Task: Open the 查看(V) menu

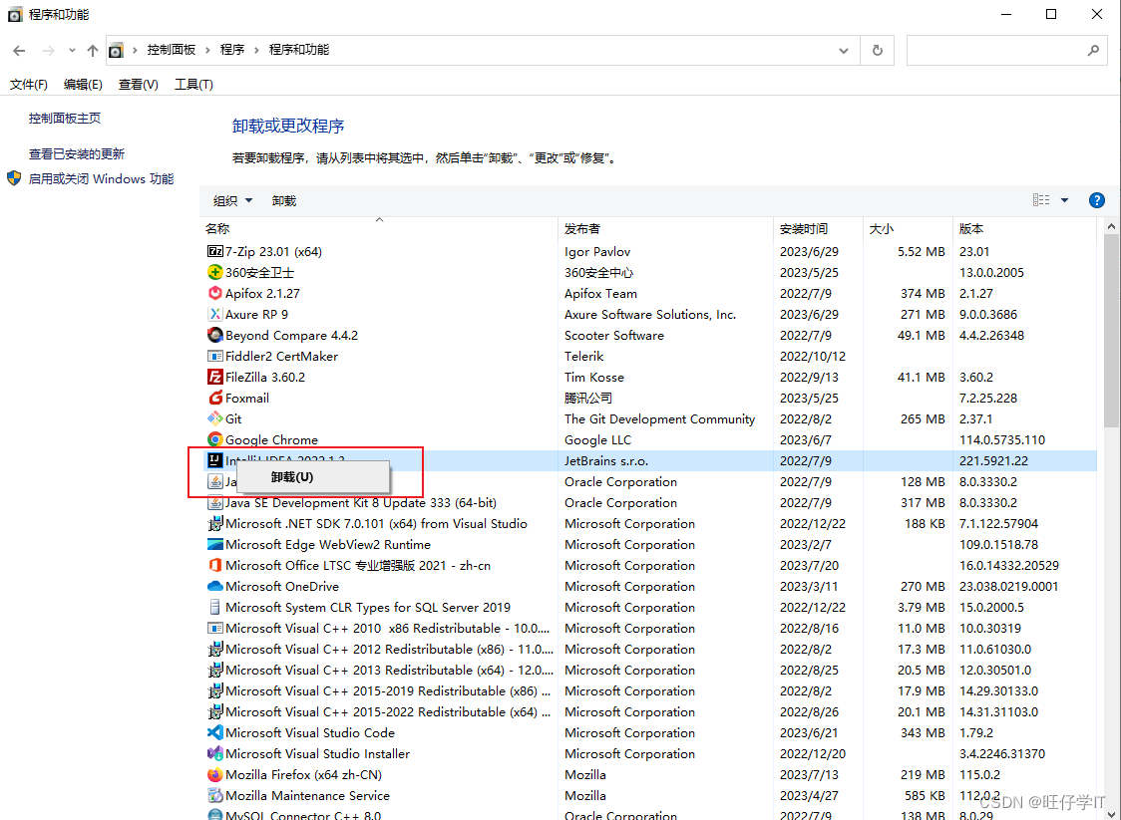Action: tap(138, 85)
